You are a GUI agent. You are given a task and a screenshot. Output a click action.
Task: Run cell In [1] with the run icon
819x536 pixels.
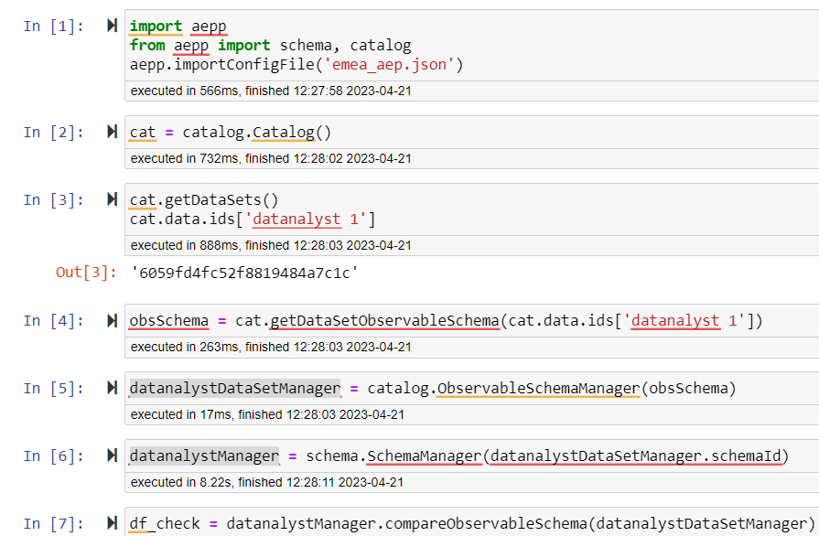click(x=112, y=25)
